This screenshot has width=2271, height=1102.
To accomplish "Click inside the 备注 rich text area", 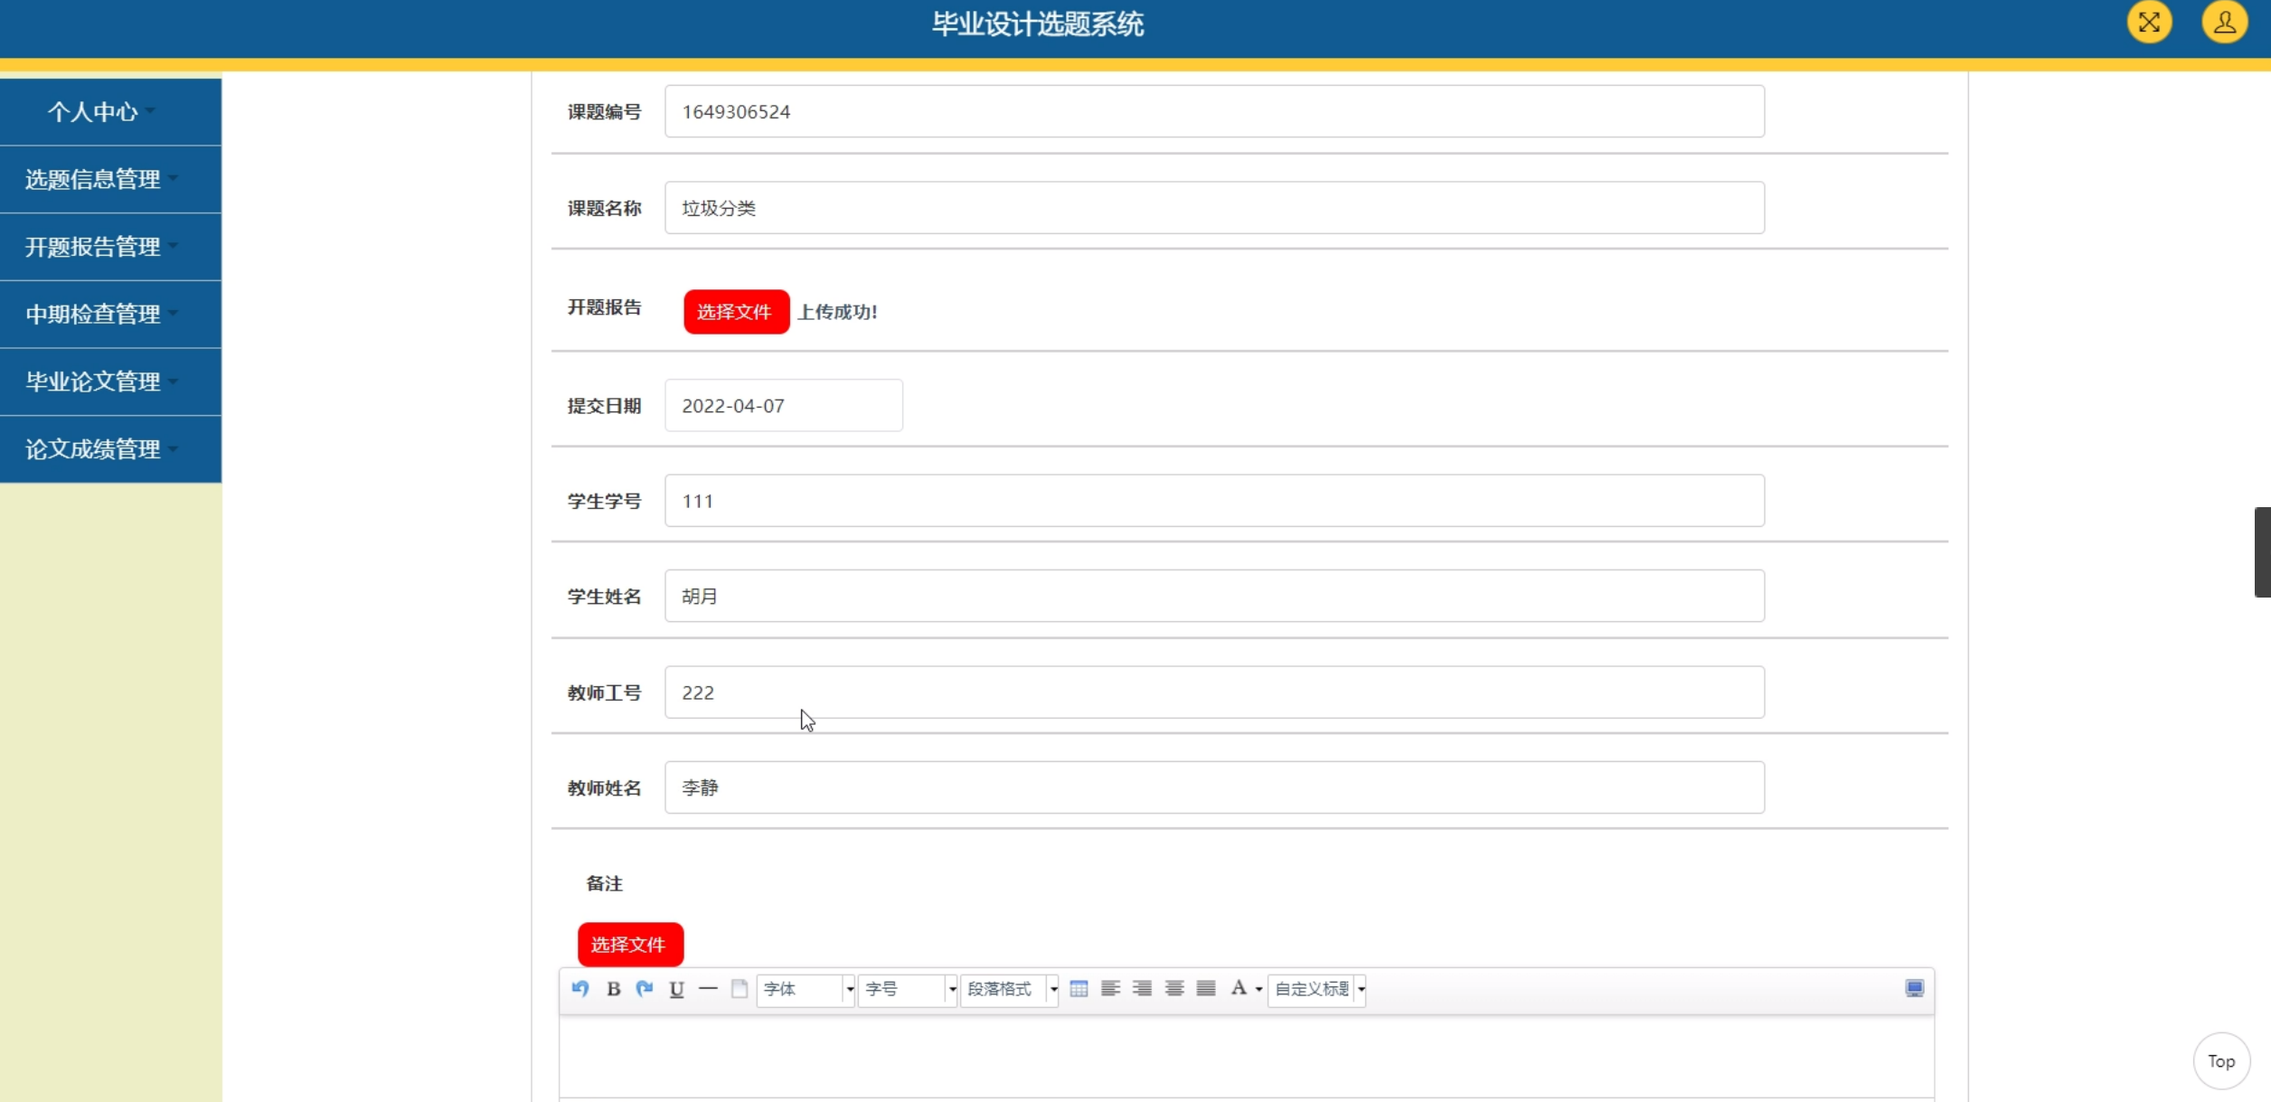I will (1246, 1056).
